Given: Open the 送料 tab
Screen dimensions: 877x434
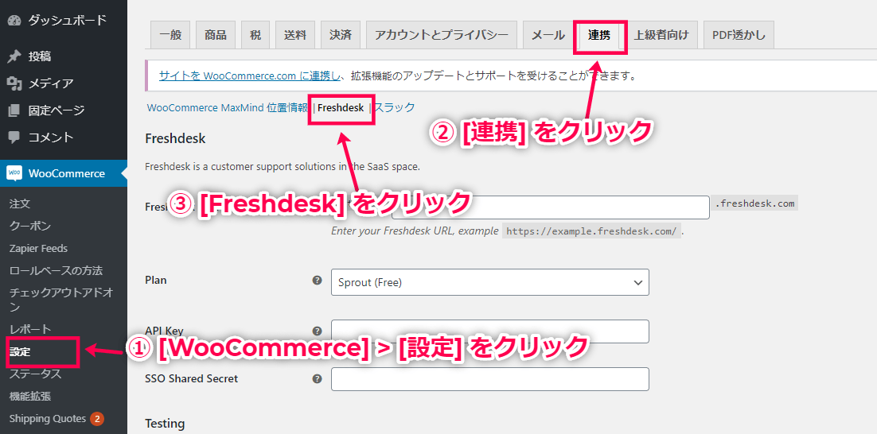Looking at the screenshot, I should tap(295, 35).
